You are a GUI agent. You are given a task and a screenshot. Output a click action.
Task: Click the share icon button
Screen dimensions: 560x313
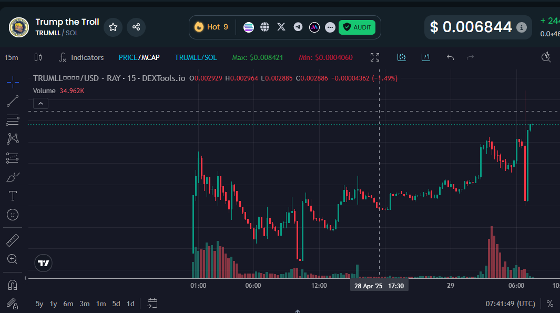(136, 27)
